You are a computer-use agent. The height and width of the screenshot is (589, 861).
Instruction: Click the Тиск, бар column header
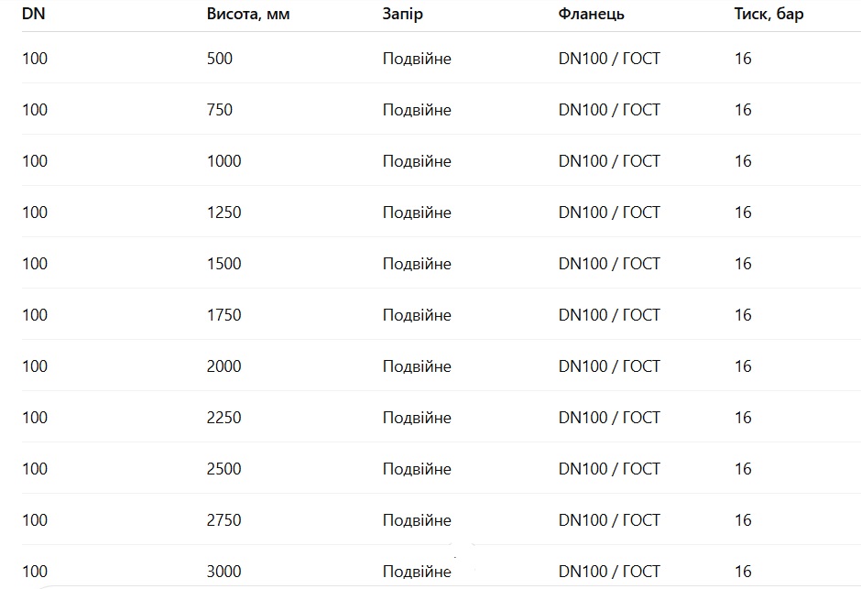coord(769,15)
